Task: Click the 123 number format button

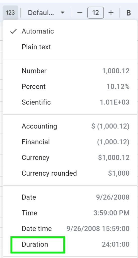Action: pos(10,13)
